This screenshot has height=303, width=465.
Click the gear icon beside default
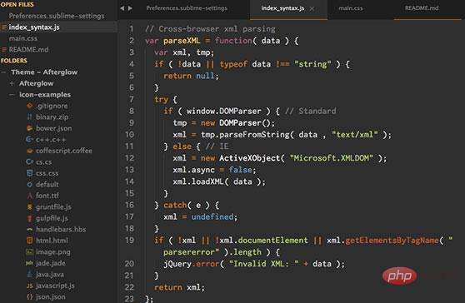(30, 184)
